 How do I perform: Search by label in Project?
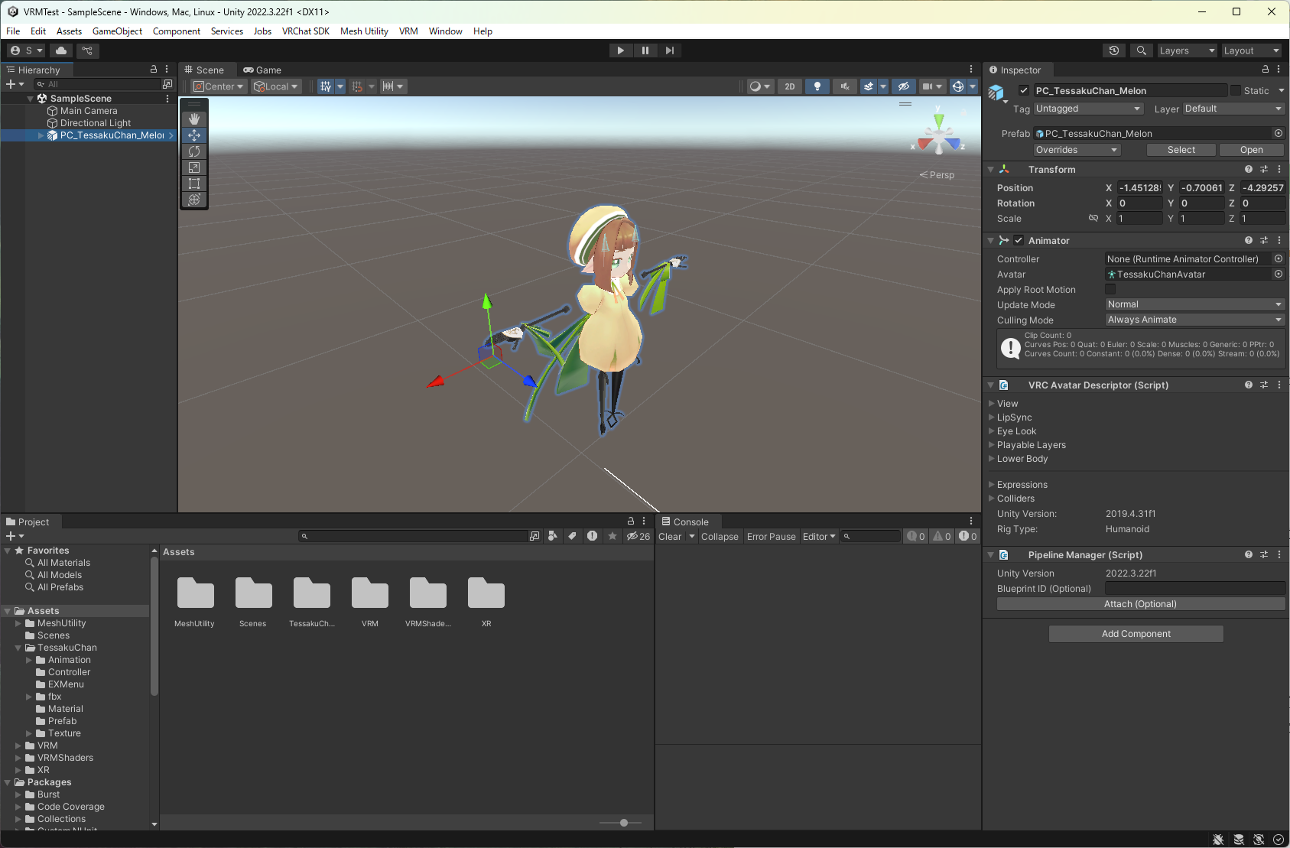[x=572, y=536]
